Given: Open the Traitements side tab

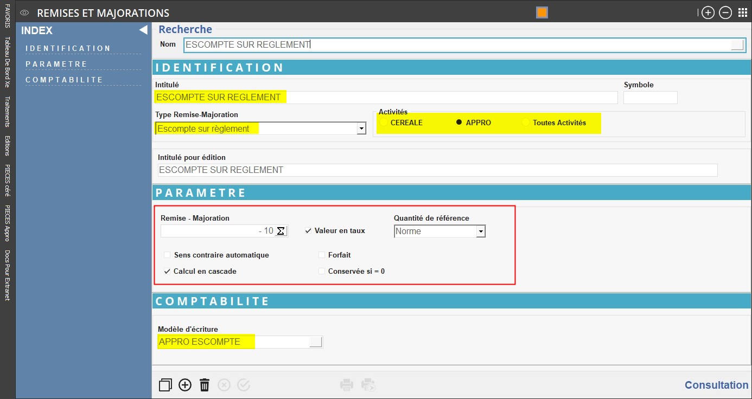Looking at the screenshot, I should pyautogui.click(x=8, y=112).
